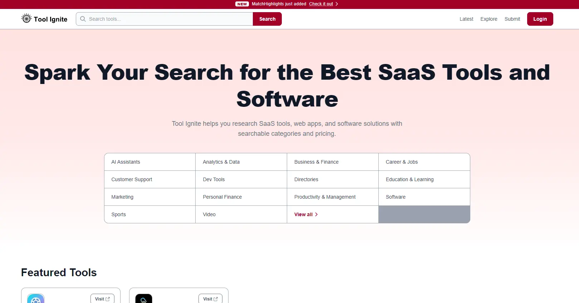The image size is (579, 303).
Task: Open the Latest navigation item
Action: point(466,19)
